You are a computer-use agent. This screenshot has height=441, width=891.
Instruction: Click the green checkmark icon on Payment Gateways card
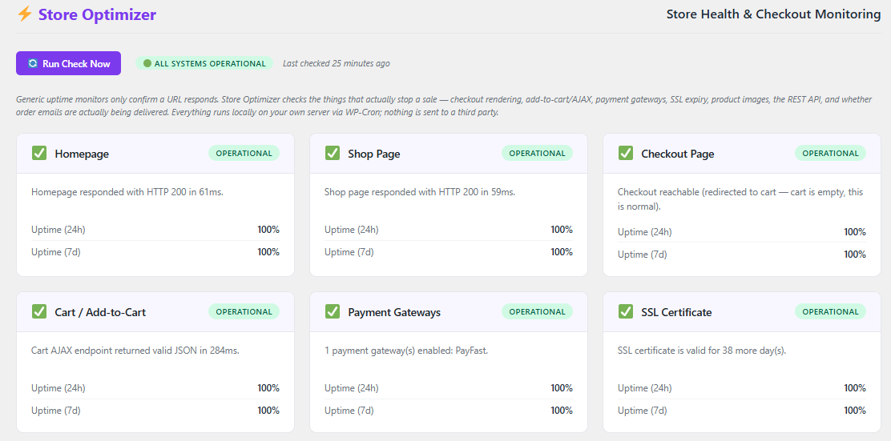(333, 311)
